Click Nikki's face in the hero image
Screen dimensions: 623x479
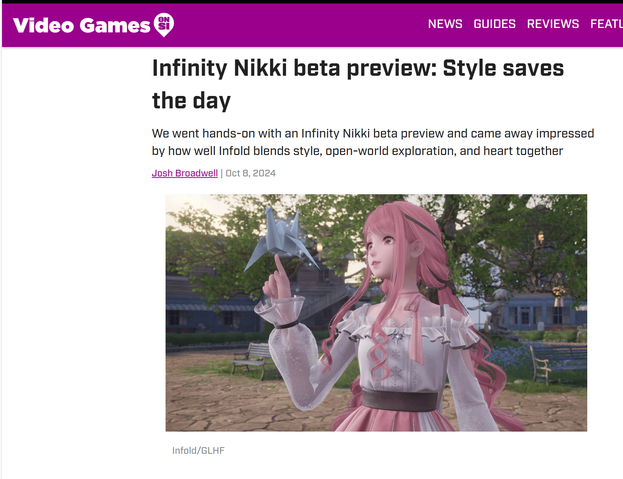tap(383, 249)
